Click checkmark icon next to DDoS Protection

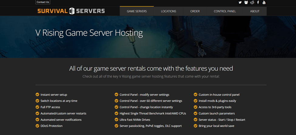37,126
